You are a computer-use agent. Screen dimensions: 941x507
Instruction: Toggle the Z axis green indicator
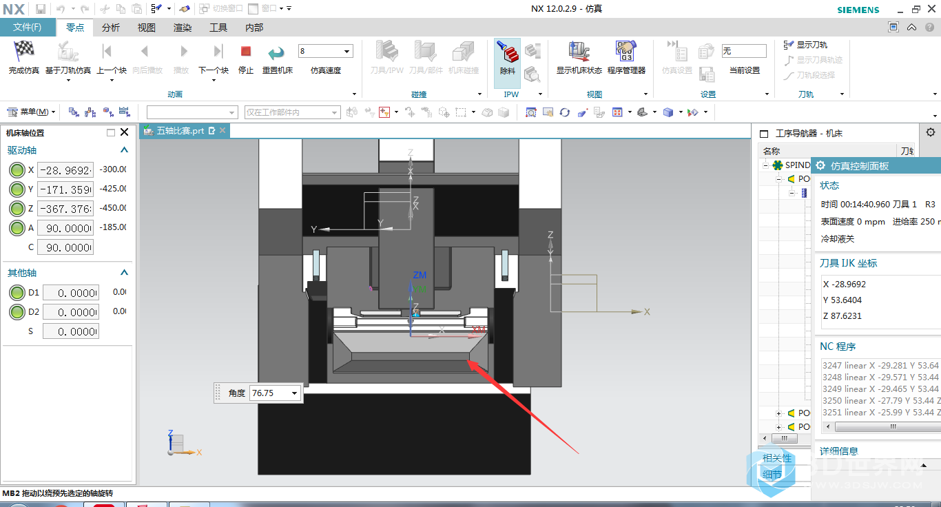click(x=17, y=209)
